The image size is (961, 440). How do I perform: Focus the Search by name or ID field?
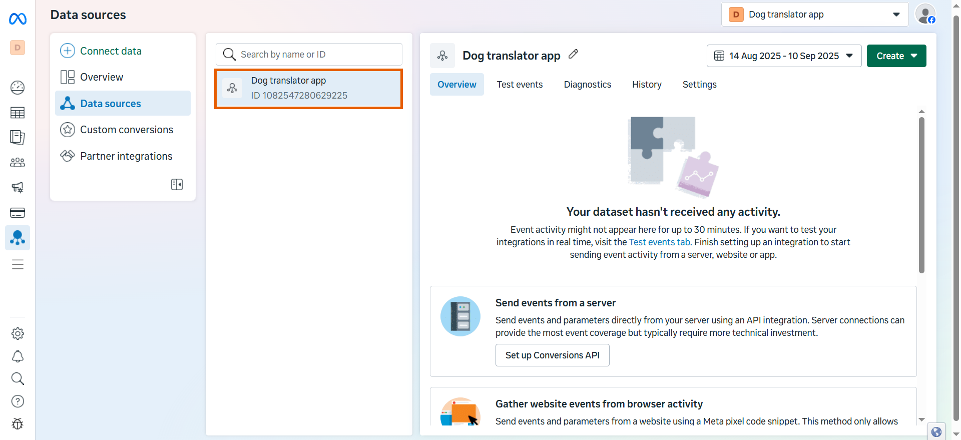(309, 54)
